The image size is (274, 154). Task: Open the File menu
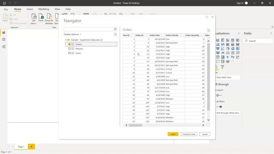coord(6,9)
